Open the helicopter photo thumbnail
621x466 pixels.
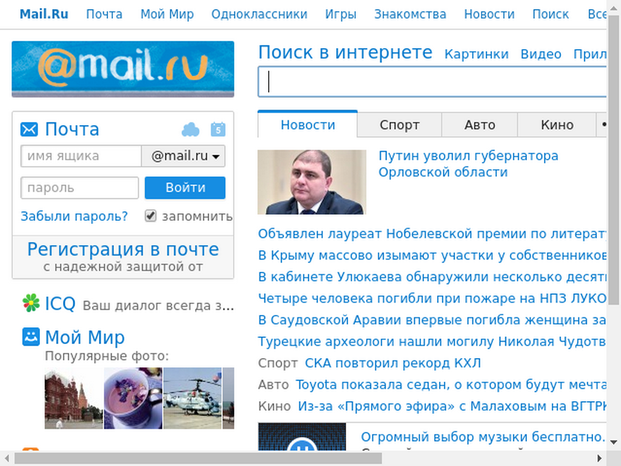192,398
